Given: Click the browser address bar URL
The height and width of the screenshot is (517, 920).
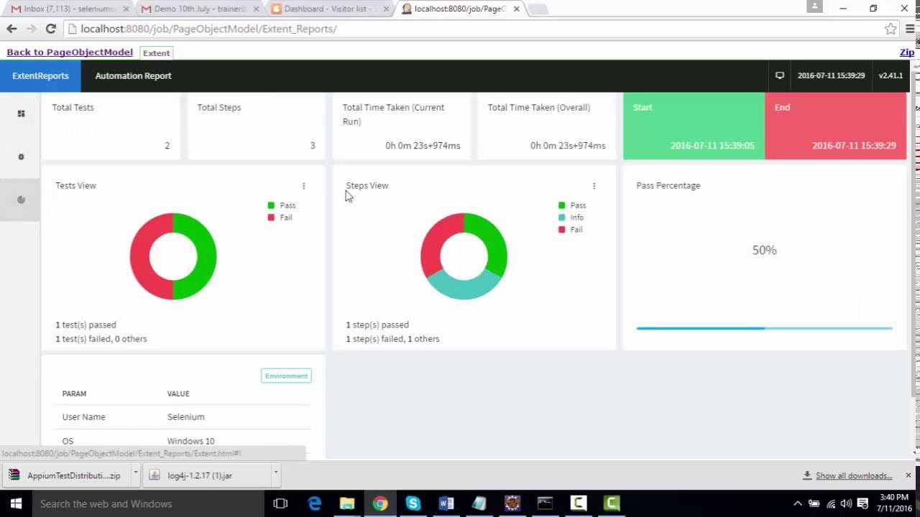Looking at the screenshot, I should (x=208, y=29).
